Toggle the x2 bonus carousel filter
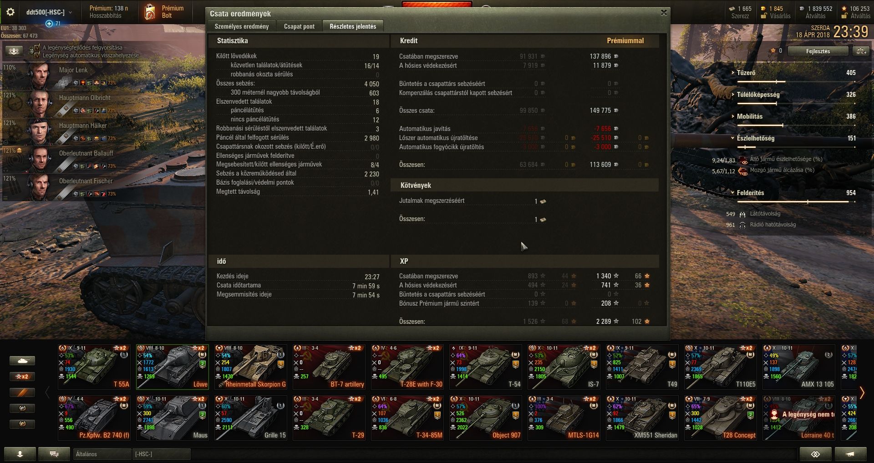874x463 pixels. click(x=22, y=377)
